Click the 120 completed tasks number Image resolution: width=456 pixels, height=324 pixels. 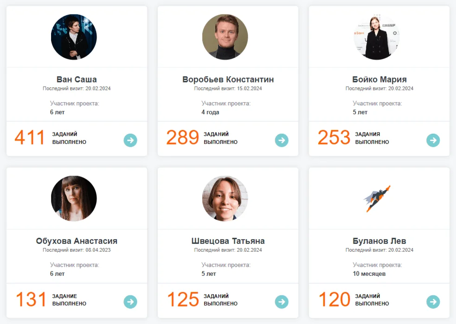334,300
